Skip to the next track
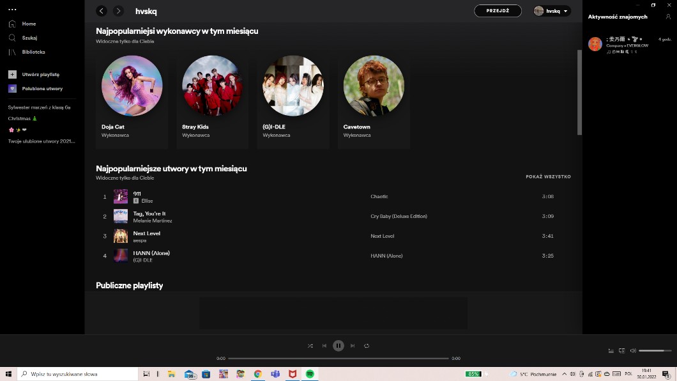The image size is (677, 381). tap(353, 346)
